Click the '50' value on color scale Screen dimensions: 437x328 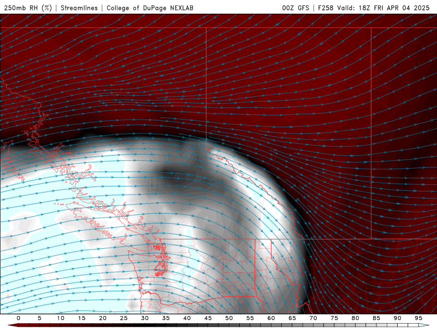229,318
